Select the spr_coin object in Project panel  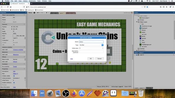[x=144, y=34]
